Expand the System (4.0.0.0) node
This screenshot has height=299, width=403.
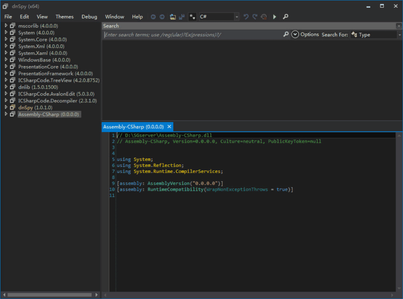click(x=6, y=32)
